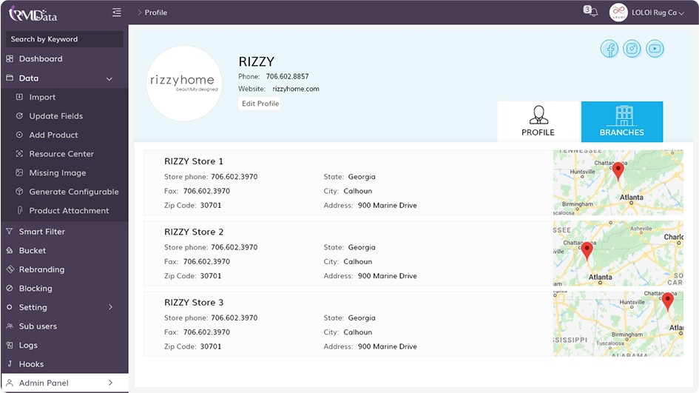Screen dimensions: 699x393
Task: Click the Blocking icon
Action: tap(10, 288)
